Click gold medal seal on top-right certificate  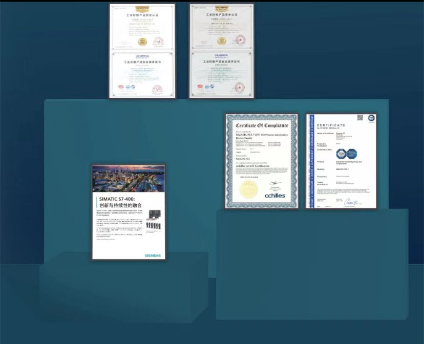tap(222, 41)
